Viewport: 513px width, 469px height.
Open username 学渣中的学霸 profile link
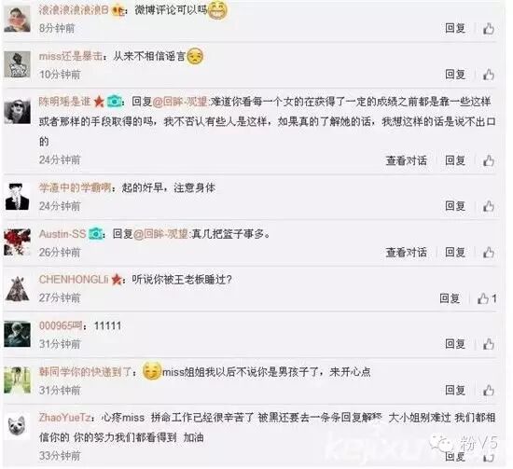click(x=75, y=187)
